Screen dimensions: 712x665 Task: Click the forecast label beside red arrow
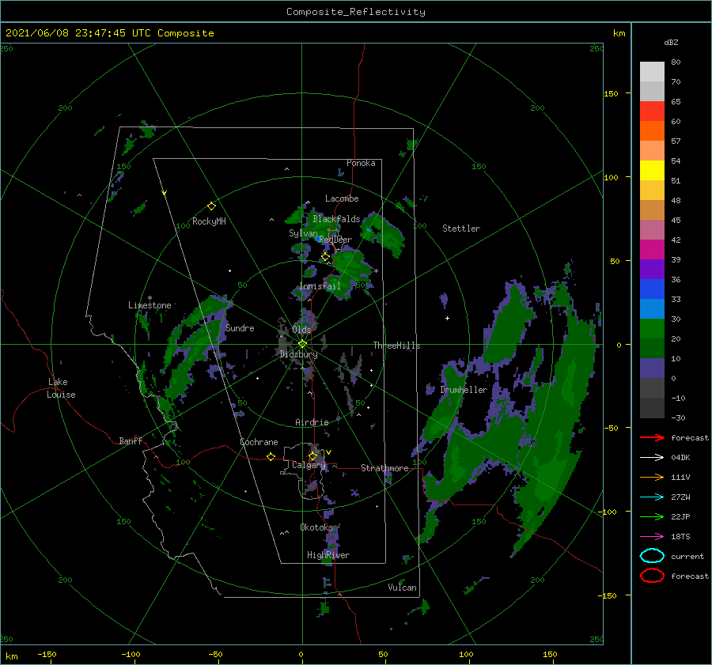tap(690, 437)
